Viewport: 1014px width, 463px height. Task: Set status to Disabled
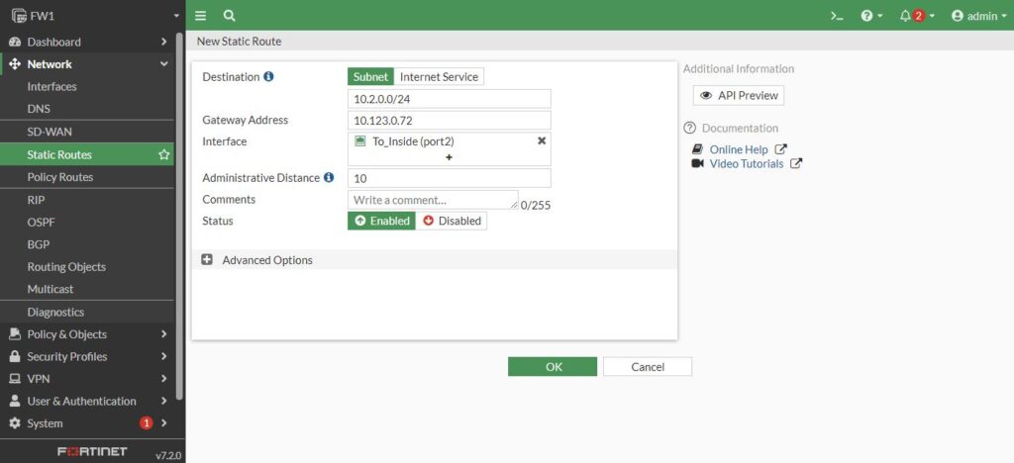(452, 221)
